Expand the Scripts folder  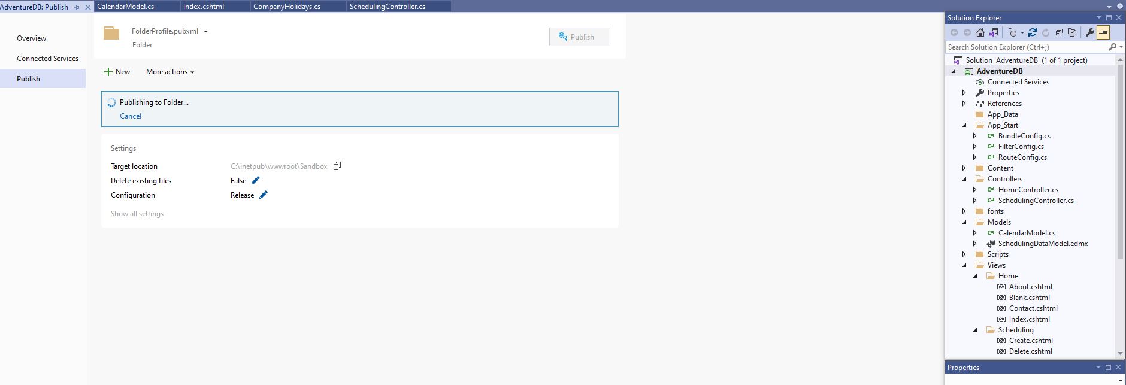click(964, 254)
